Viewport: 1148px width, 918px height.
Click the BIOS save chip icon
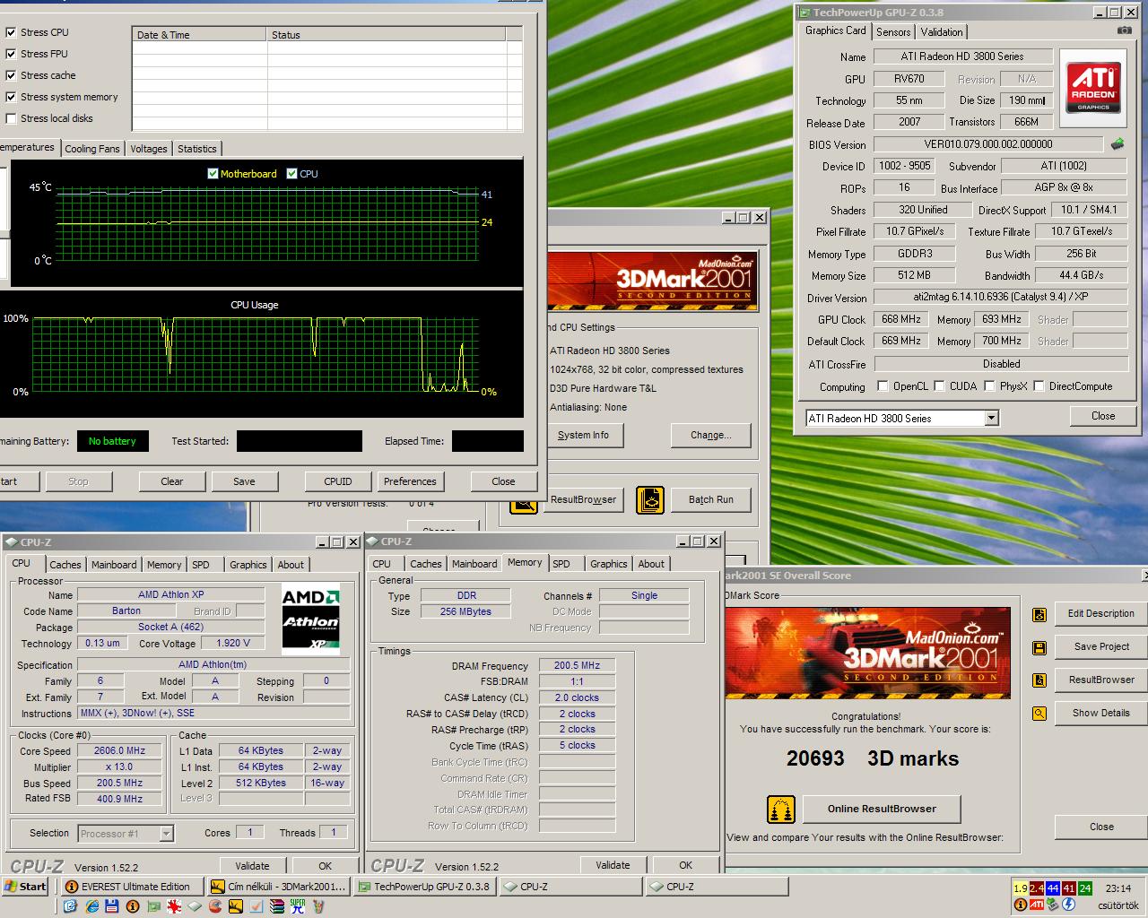(1118, 144)
